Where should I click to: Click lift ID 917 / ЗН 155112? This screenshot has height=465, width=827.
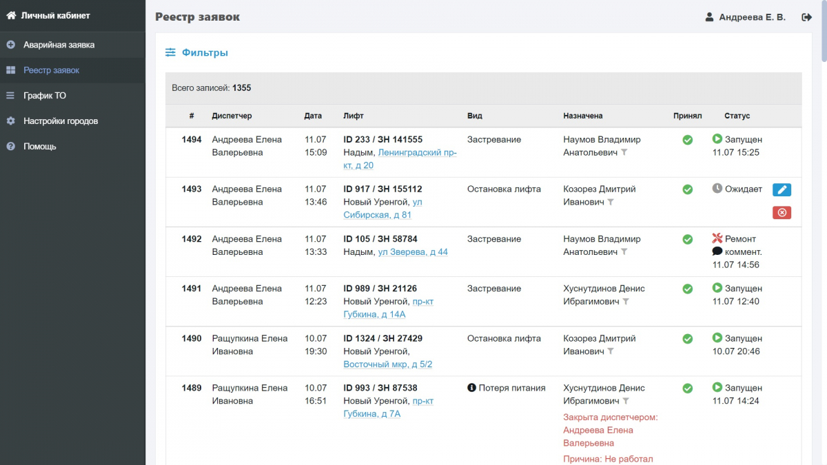[x=382, y=189]
